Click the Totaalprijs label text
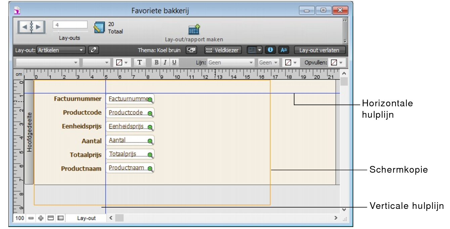450x229 pixels. pyautogui.click(x=86, y=155)
